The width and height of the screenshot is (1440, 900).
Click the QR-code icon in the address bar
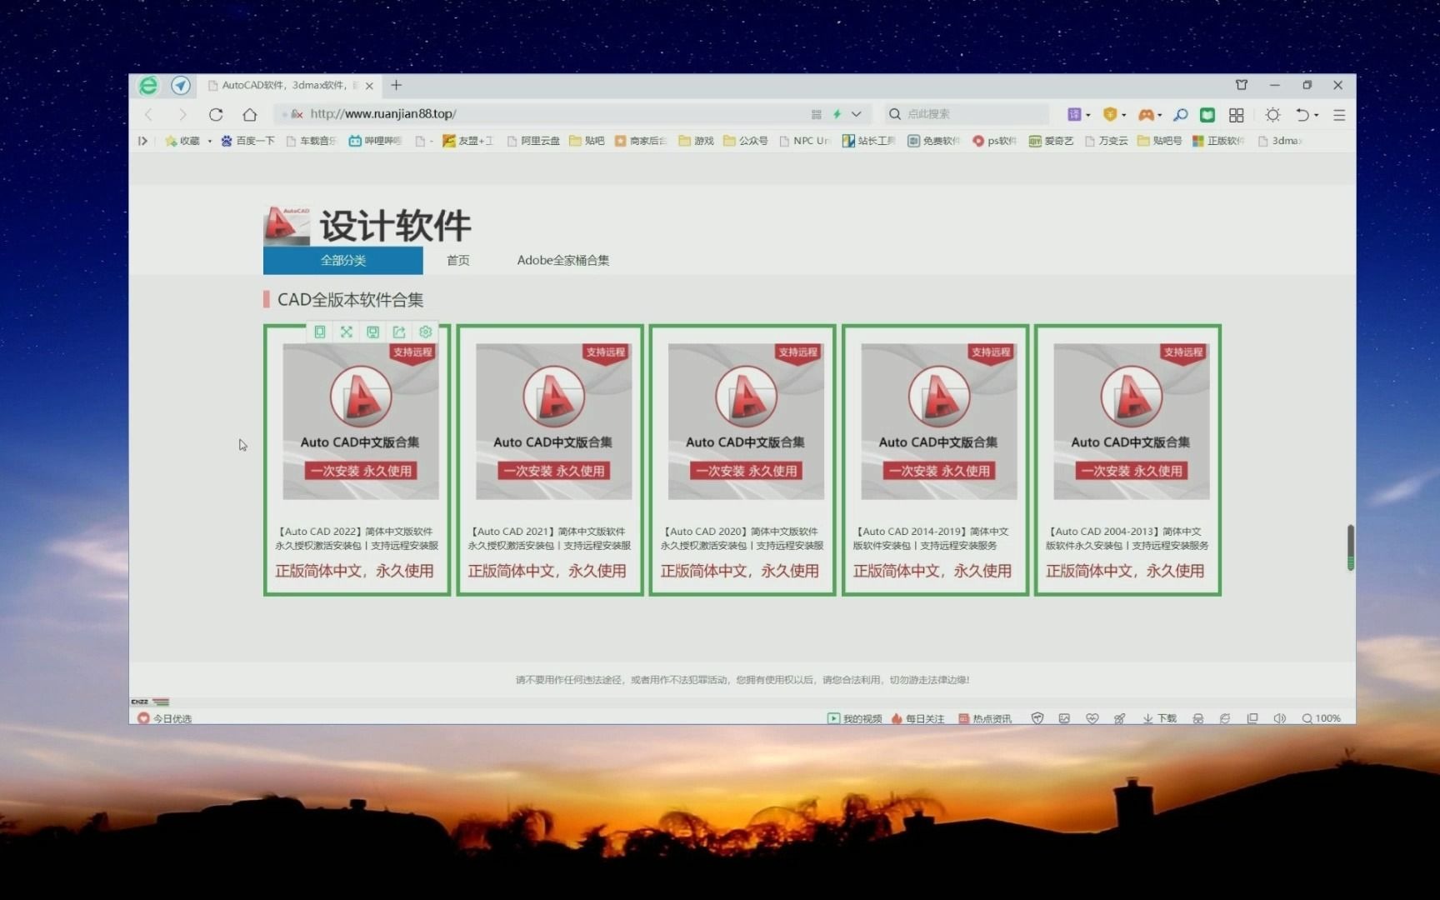[x=817, y=114]
